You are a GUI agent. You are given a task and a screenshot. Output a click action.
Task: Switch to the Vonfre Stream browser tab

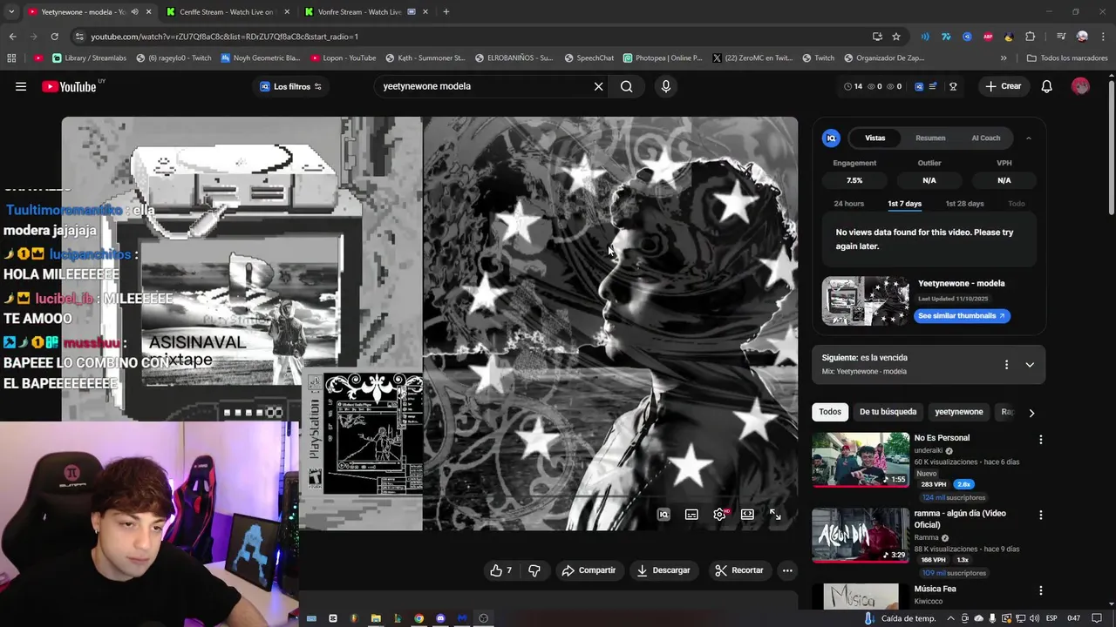364,12
